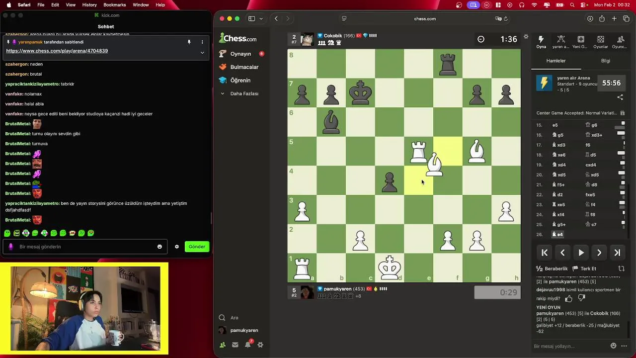Screen dimensions: 636x358
Task: Open settings gear in chess.com sidebar
Action: coord(260,345)
